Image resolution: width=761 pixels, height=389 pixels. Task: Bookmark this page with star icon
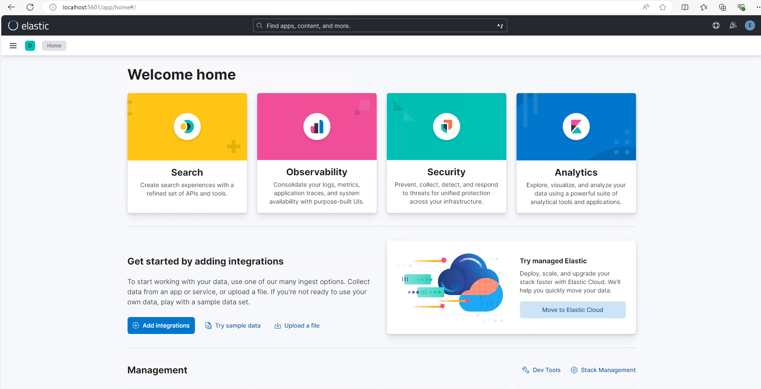[663, 7]
